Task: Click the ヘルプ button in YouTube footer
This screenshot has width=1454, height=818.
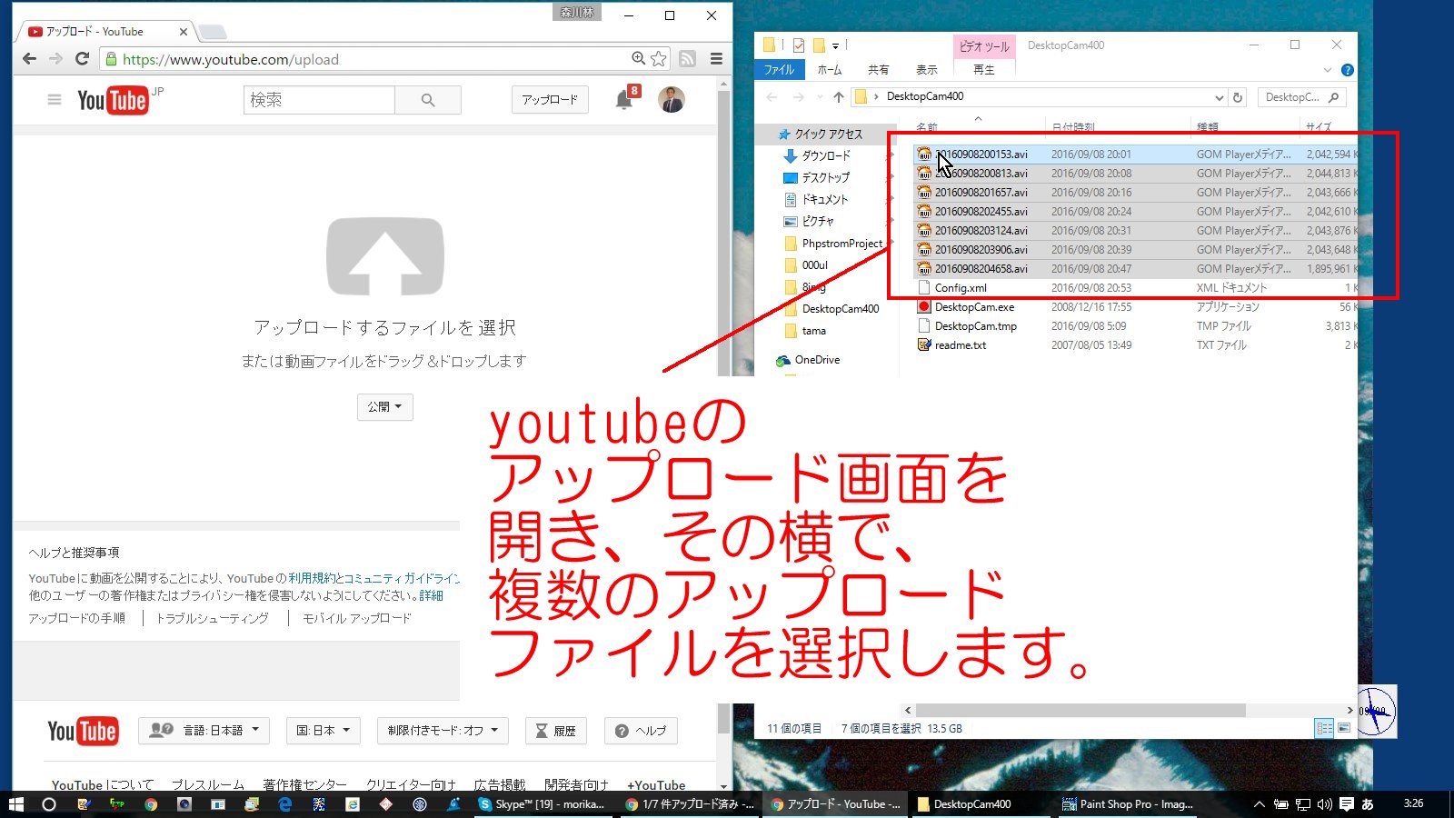Action: (641, 731)
